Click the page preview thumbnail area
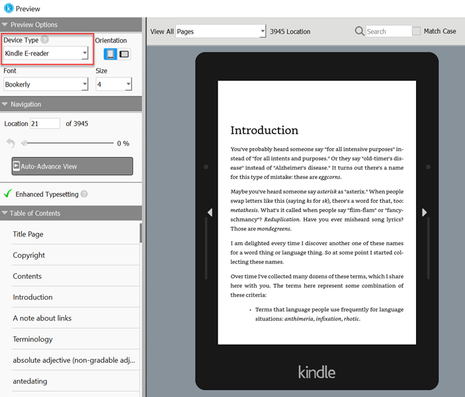This screenshot has width=465, height=397. [x=317, y=213]
